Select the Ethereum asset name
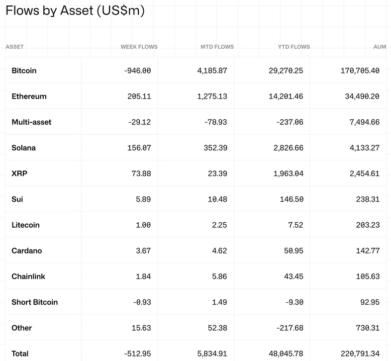Viewport: 391px width, 361px height. click(x=29, y=96)
